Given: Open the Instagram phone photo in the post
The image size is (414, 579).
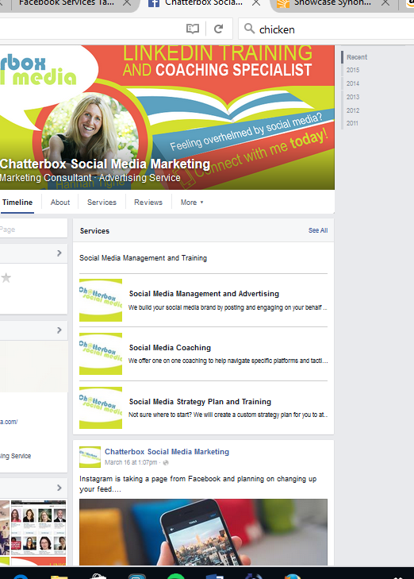Looking at the screenshot, I should coord(203,532).
